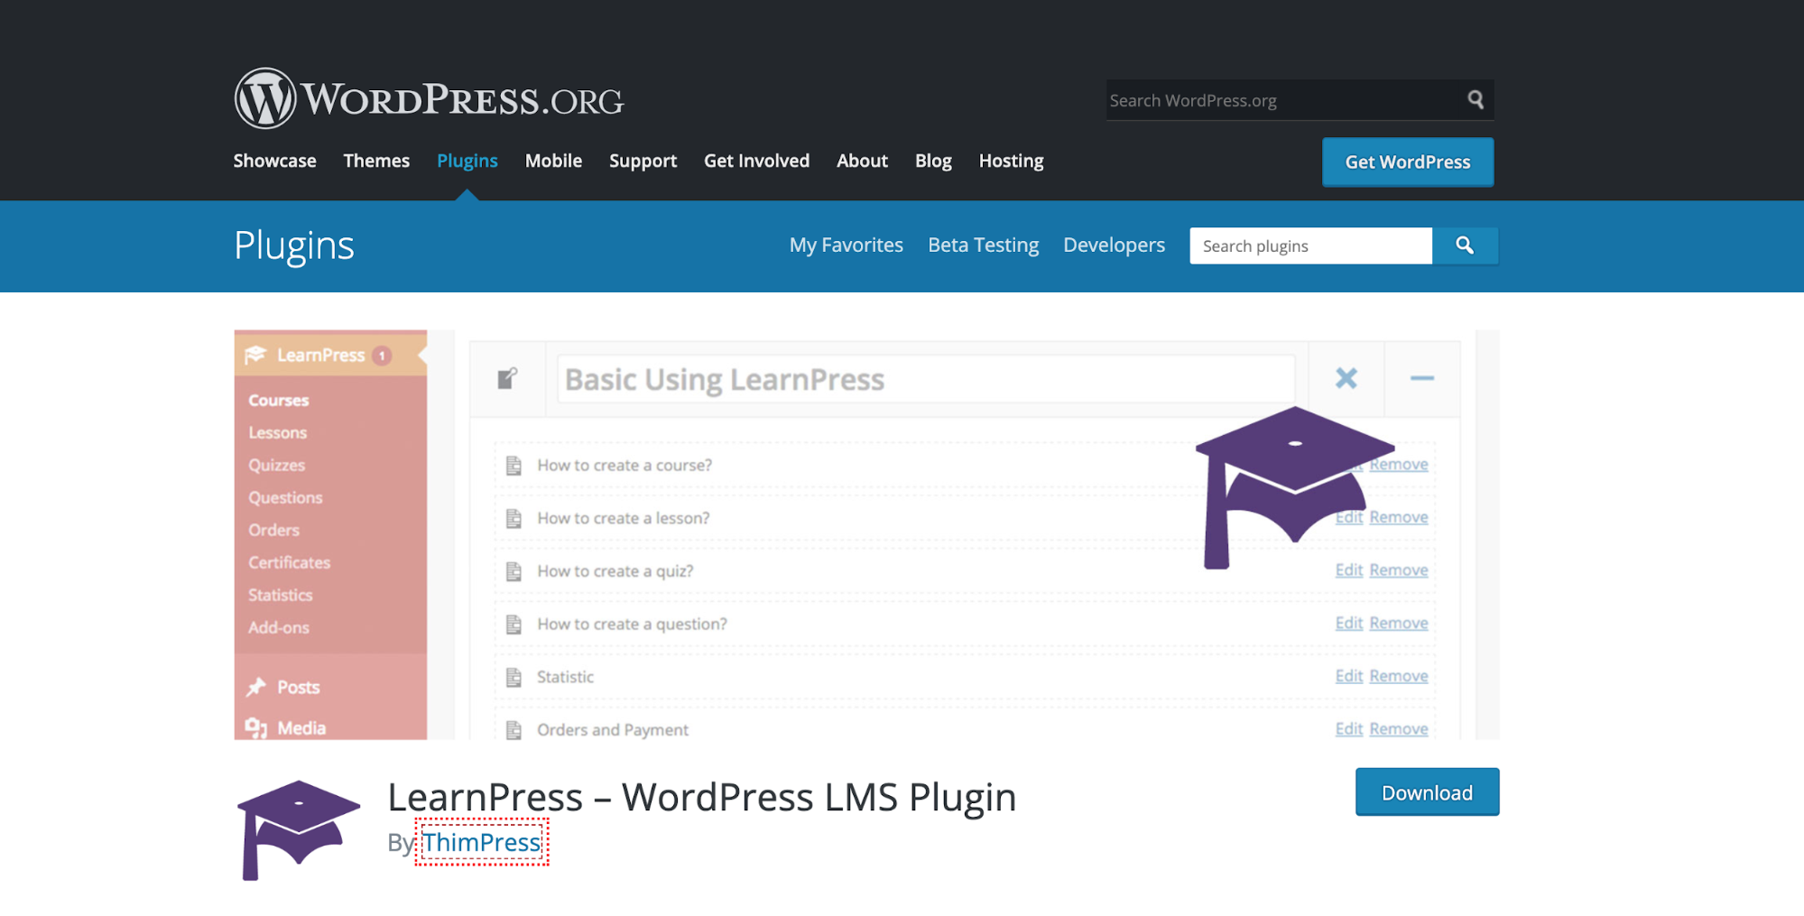Click the top WordPress.org search magnifier icon
Viewport: 1804px width, 916px height.
point(1476,100)
